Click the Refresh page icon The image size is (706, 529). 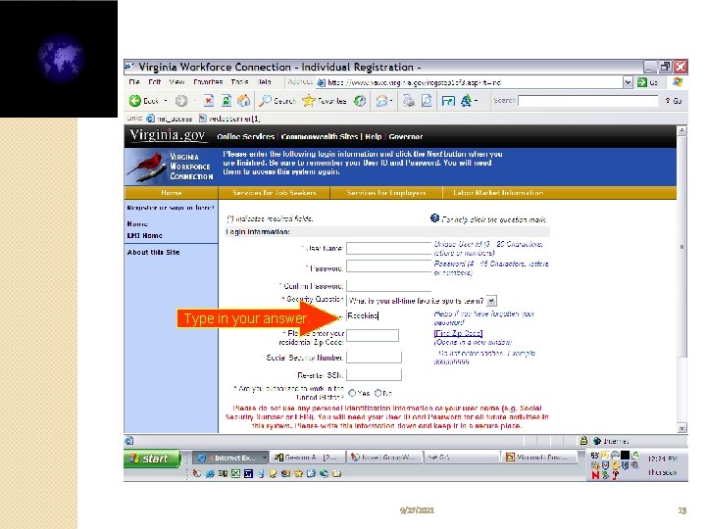point(227,100)
